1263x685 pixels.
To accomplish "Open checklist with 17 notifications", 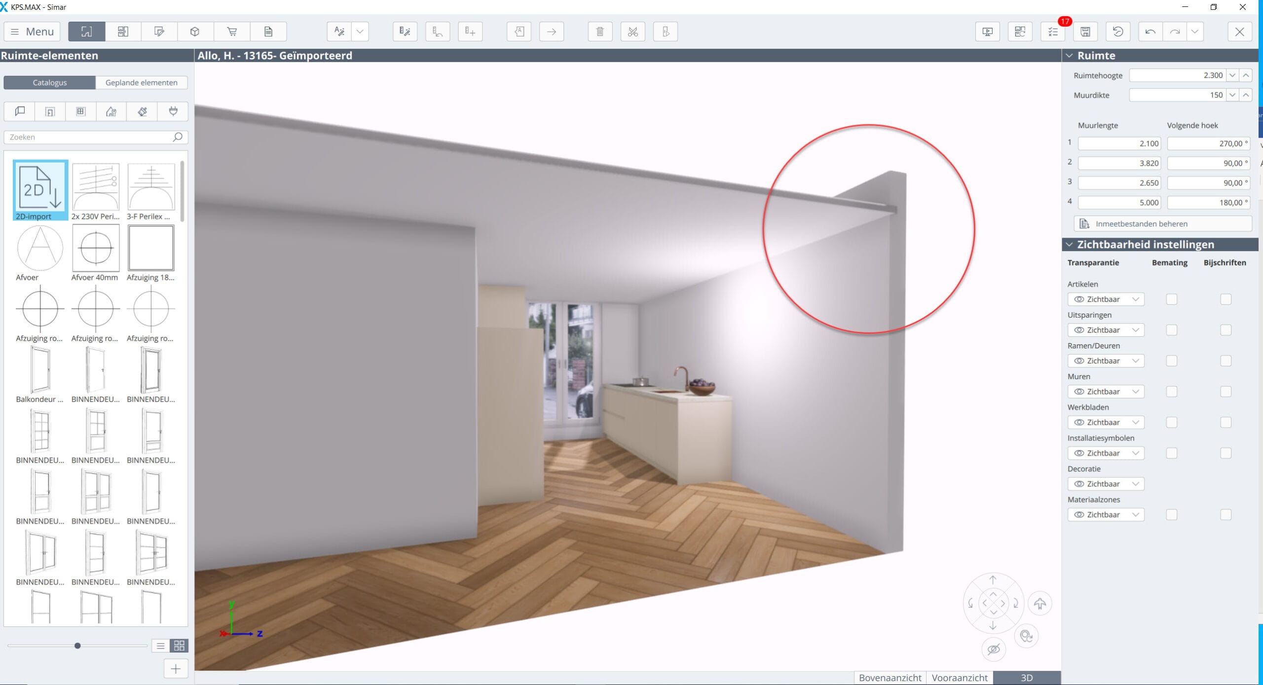I will tap(1053, 32).
